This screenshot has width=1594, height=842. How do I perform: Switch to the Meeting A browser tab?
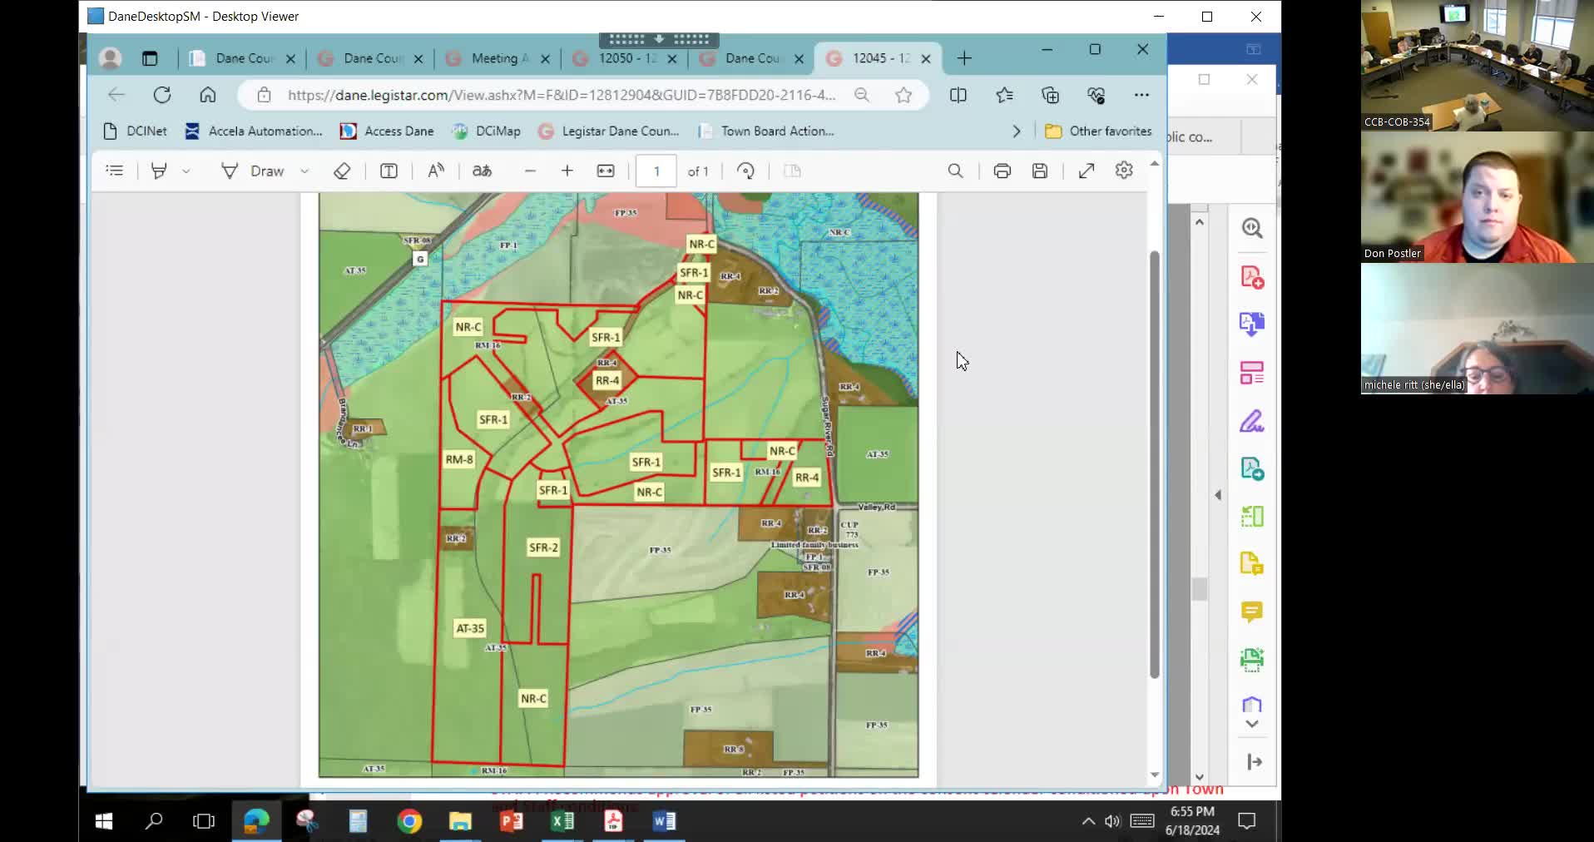[497, 58]
